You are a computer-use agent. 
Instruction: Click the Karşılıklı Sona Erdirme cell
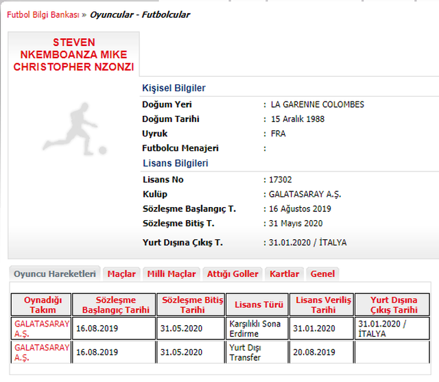257,329
